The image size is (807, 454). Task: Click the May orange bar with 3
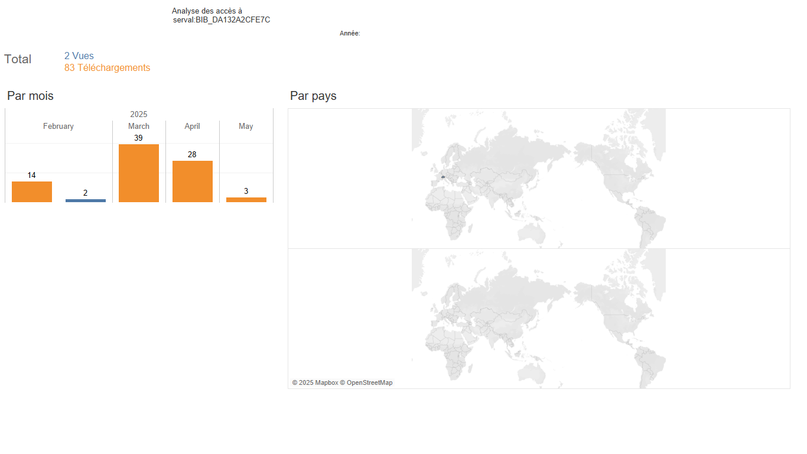click(246, 200)
